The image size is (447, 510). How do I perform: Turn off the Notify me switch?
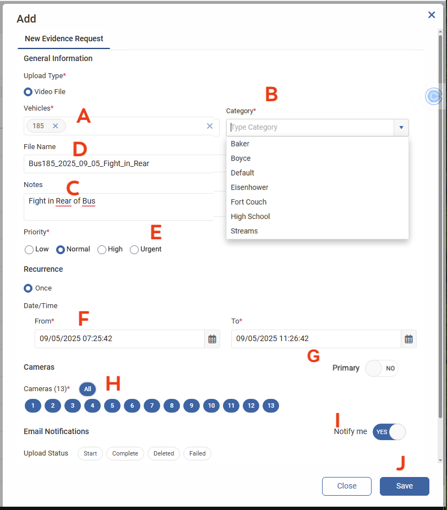coord(389,432)
